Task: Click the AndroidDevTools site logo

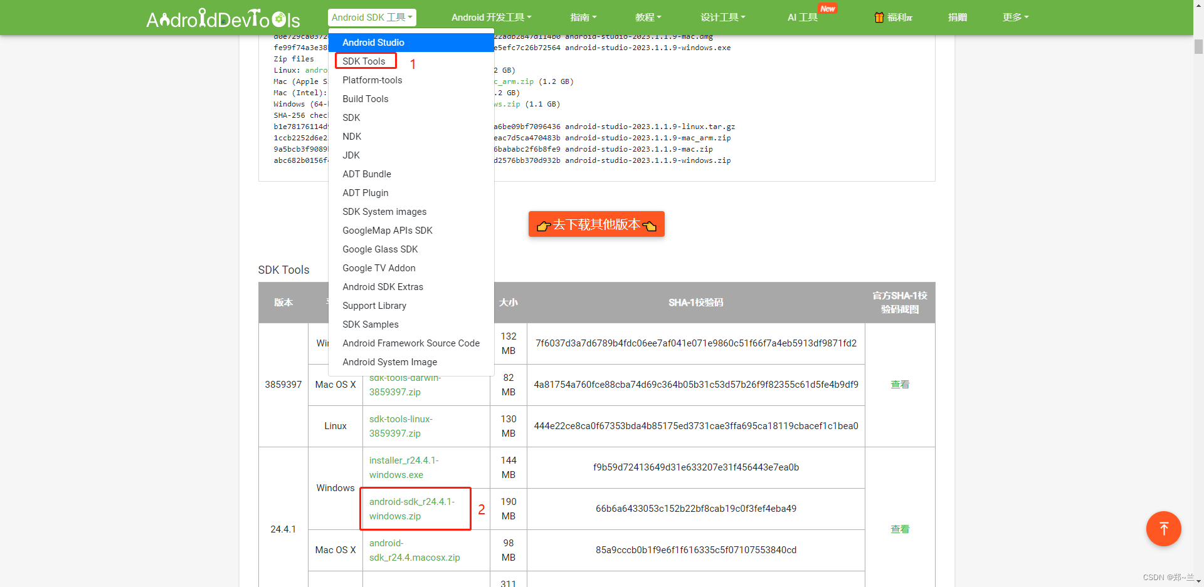Action: click(223, 18)
